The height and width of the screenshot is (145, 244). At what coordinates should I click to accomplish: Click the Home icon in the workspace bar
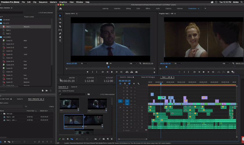(60, 8)
